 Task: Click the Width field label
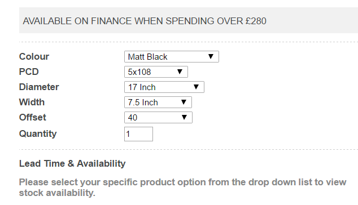(x=32, y=102)
